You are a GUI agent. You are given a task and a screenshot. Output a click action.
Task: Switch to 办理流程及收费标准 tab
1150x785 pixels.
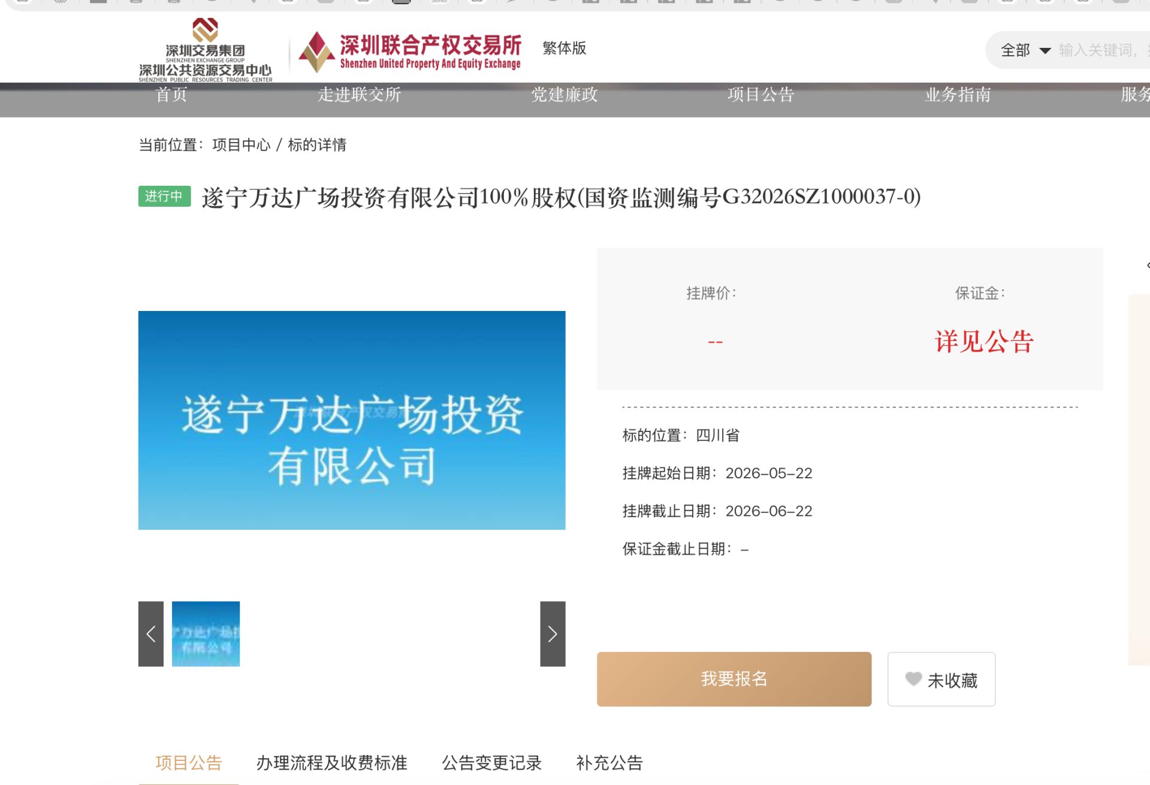click(x=331, y=763)
